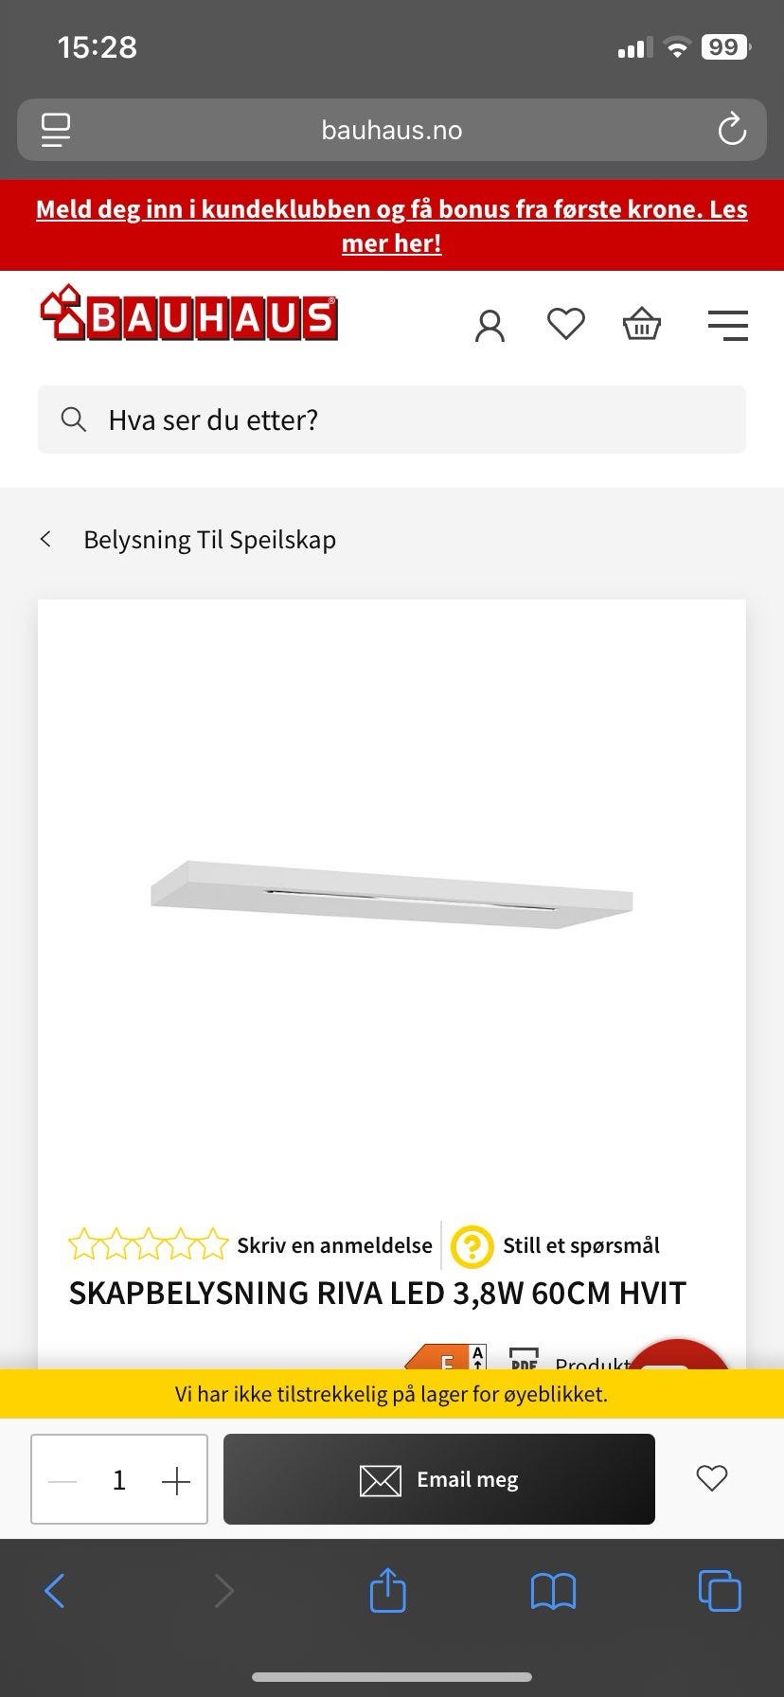Open Safari bookmarks

pos(553,1591)
